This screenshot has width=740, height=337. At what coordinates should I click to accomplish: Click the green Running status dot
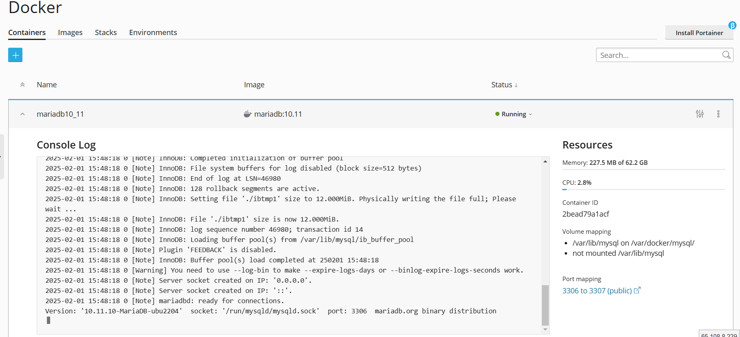tap(497, 114)
